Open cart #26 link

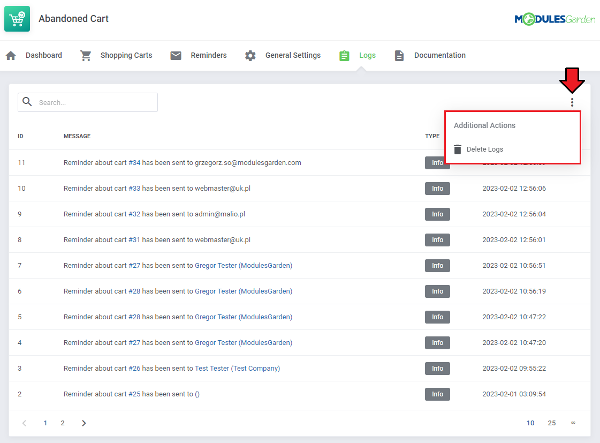[x=134, y=369]
